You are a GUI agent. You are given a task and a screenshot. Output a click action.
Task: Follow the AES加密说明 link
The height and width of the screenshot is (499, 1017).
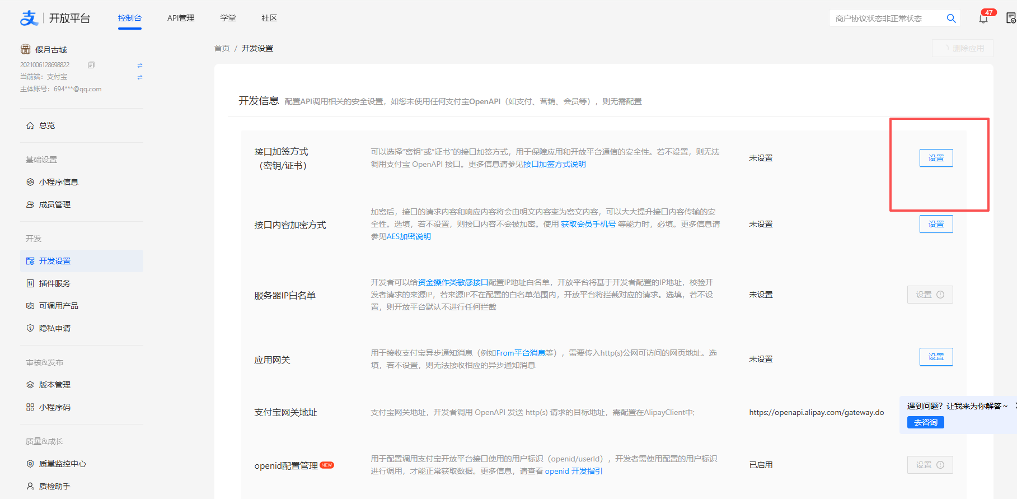409,236
